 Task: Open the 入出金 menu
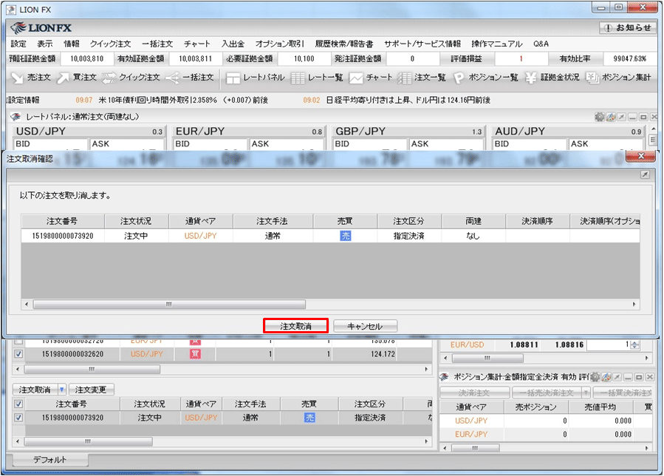(x=233, y=44)
